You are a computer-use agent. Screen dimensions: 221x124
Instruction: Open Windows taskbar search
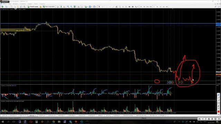[8, 122]
